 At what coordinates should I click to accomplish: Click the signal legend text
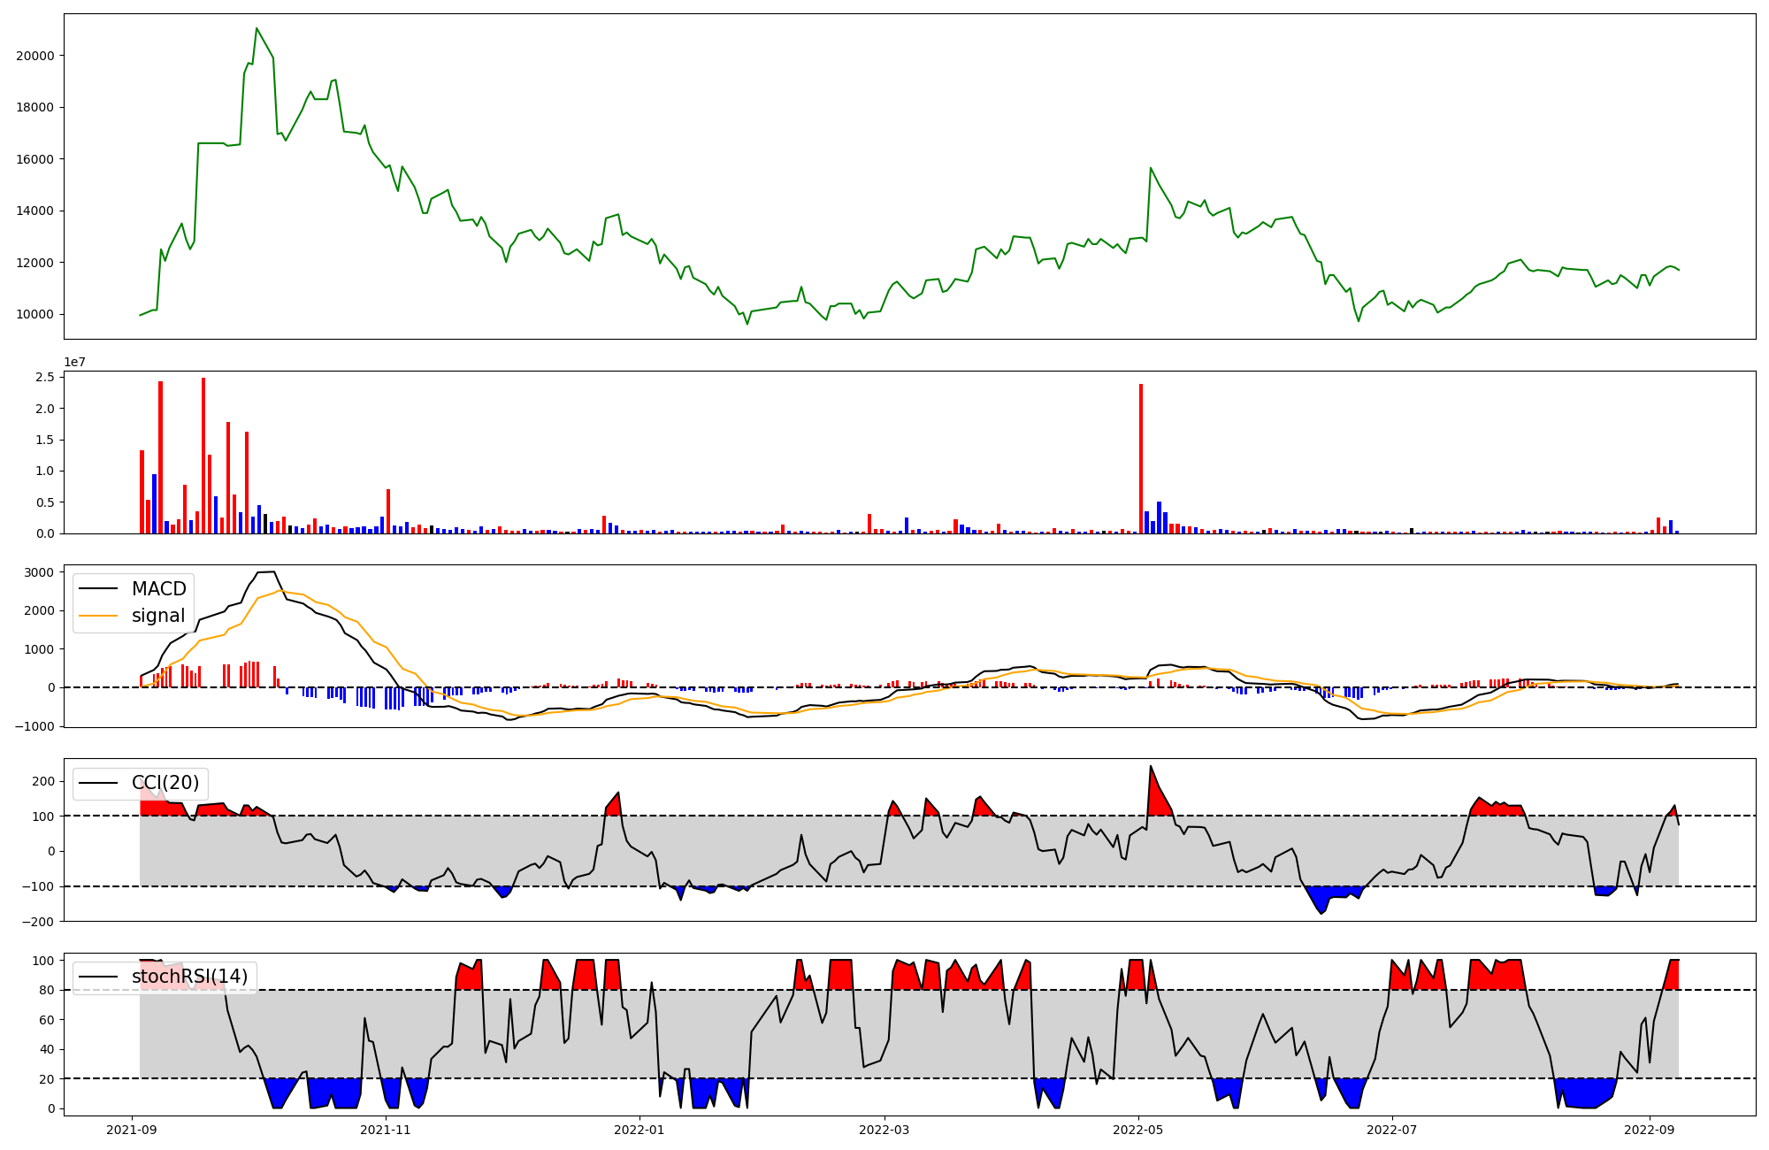click(x=158, y=616)
